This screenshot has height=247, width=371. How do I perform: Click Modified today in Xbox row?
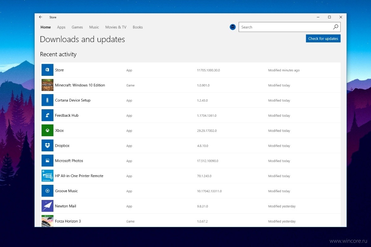279,131
